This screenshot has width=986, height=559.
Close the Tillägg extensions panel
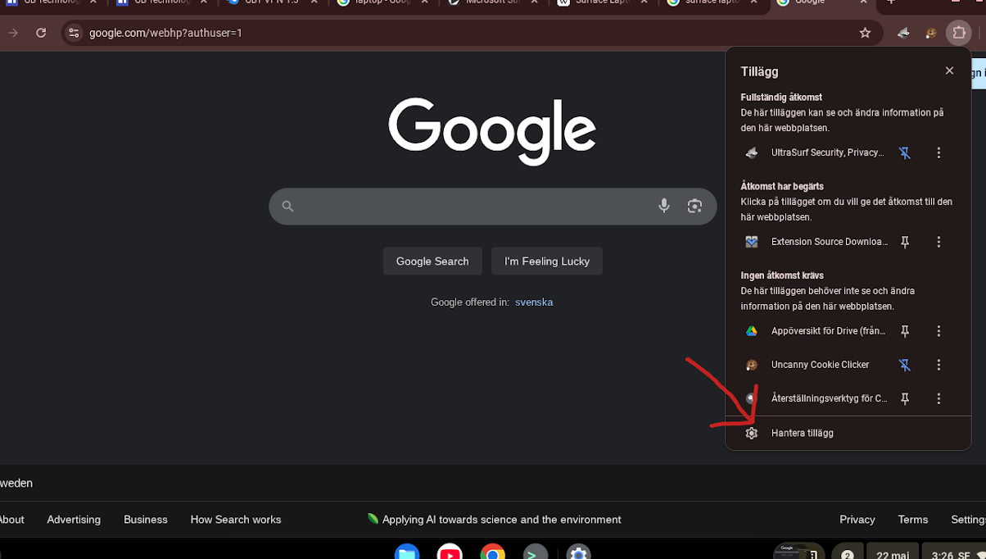point(949,70)
